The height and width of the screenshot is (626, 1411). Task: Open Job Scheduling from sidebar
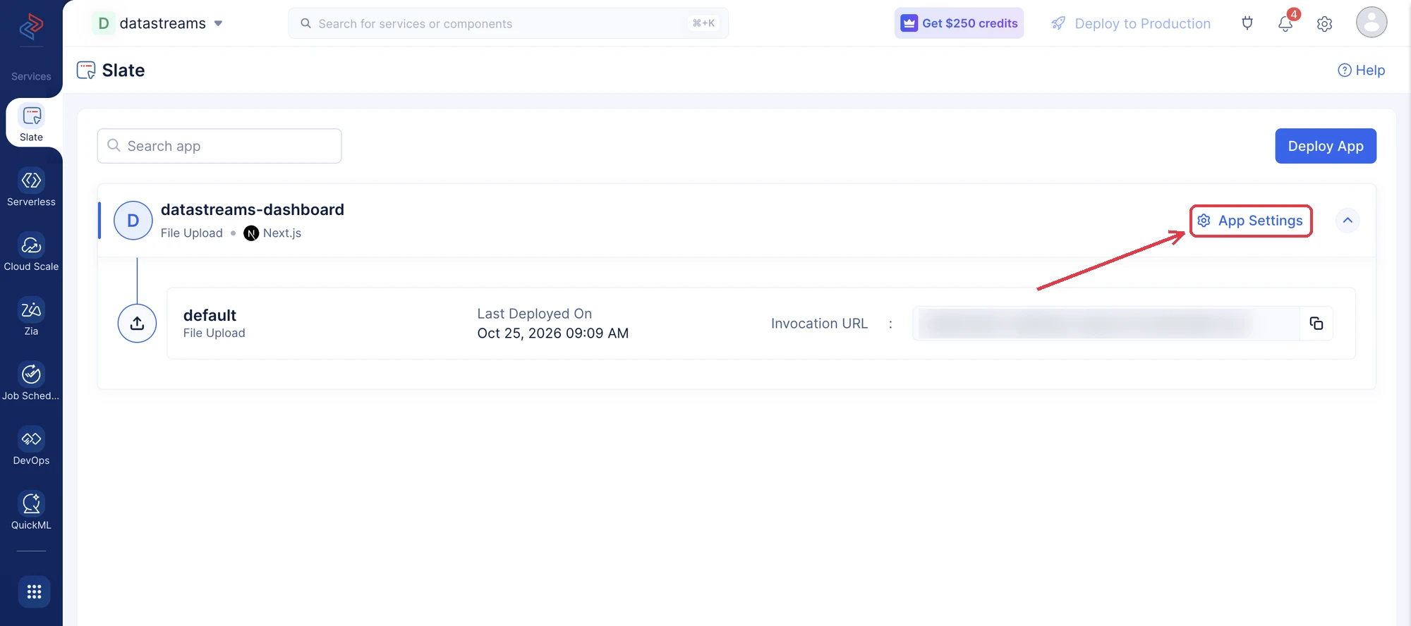click(31, 381)
